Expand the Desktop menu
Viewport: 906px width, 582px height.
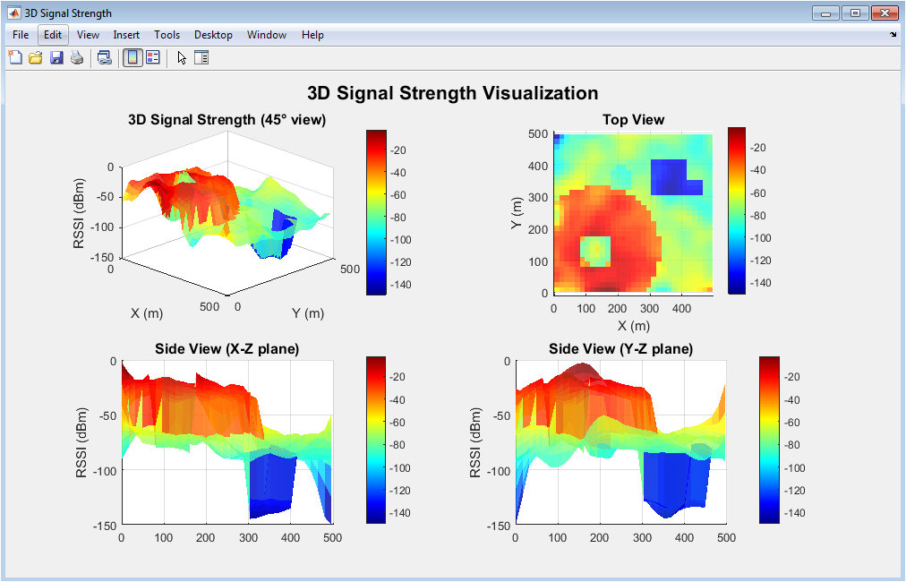click(213, 35)
